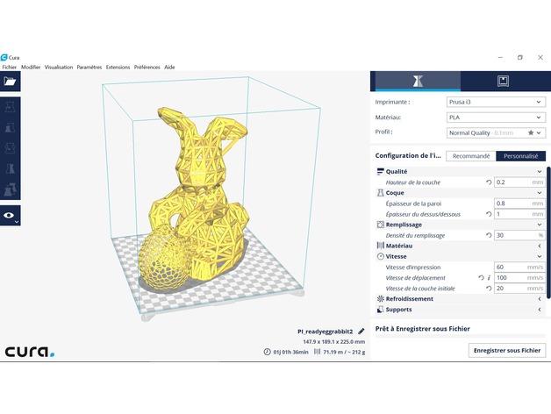The width and height of the screenshot is (551, 414).
Task: Edit Épaisseur du dessus/dessous field
Action: (519, 214)
